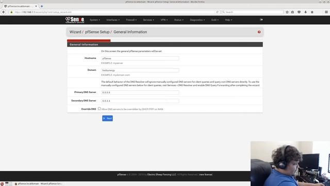Click the General Information breadcrumb
The image size is (330, 186).
click(130, 32)
